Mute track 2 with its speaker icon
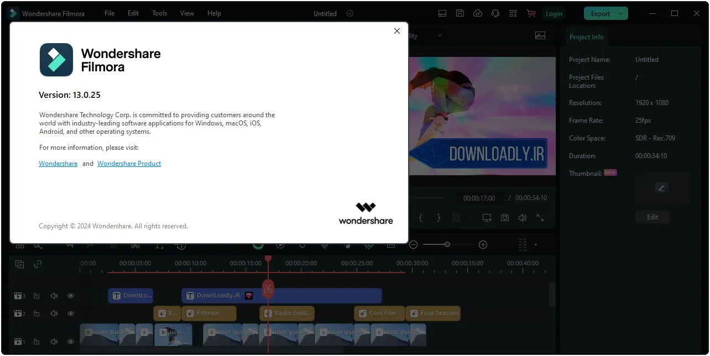This screenshot has height=356, width=710. pos(54,313)
